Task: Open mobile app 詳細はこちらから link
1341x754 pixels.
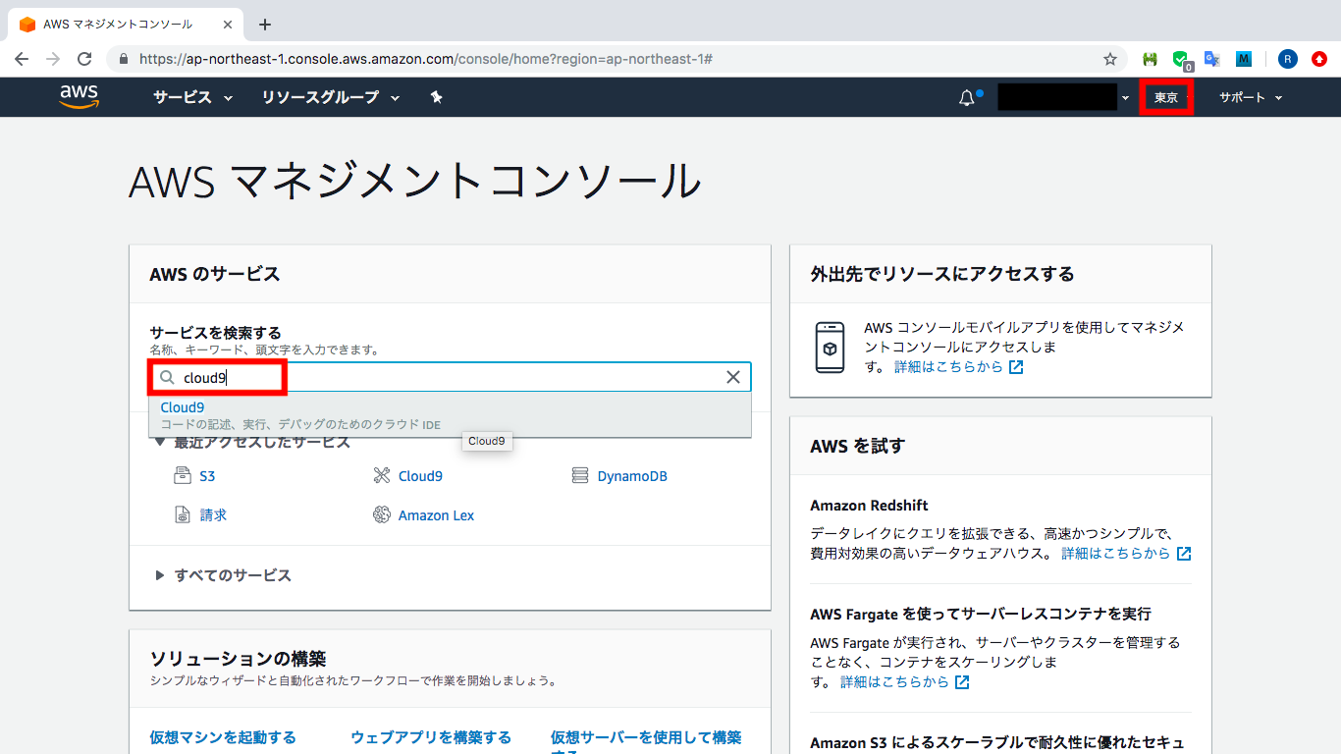Action: point(958,367)
